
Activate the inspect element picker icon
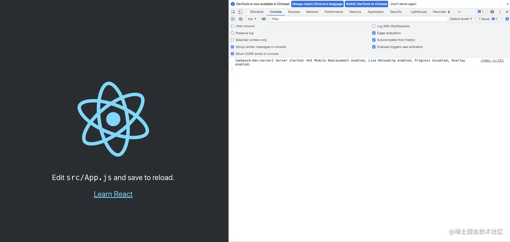233,12
